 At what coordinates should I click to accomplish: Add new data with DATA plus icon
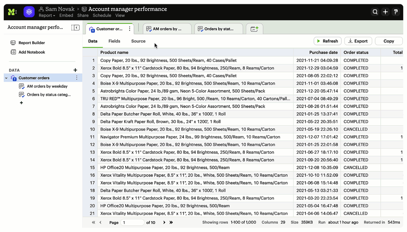point(75,70)
